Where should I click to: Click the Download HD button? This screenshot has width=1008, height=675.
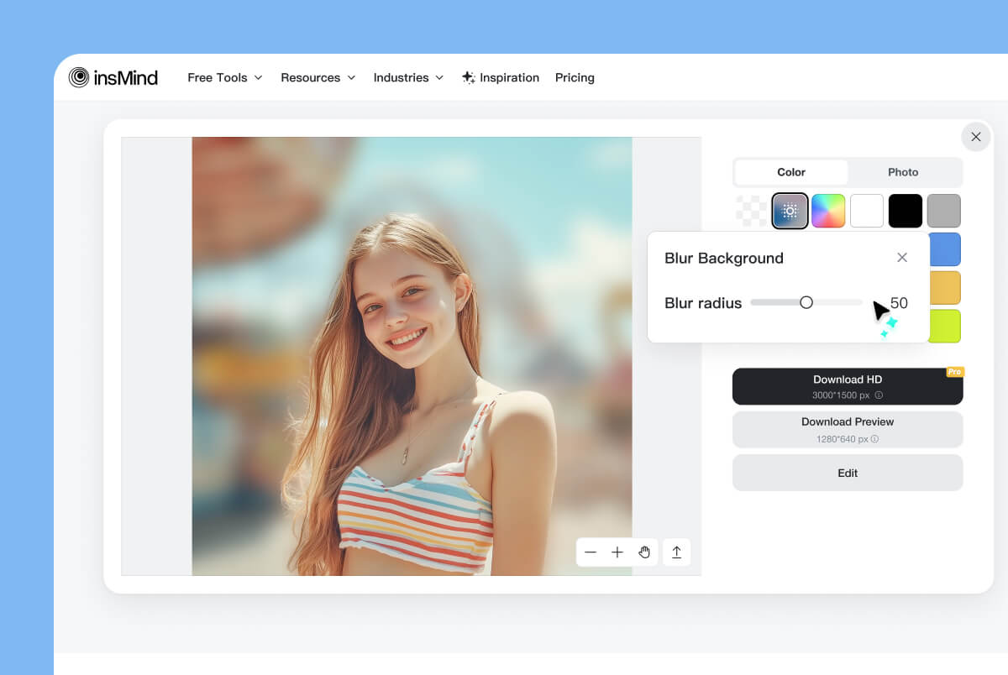(848, 386)
